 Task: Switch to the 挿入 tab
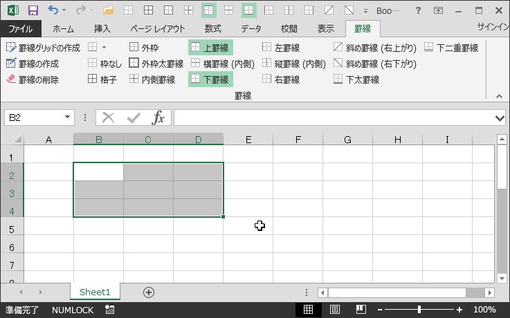[x=102, y=29]
